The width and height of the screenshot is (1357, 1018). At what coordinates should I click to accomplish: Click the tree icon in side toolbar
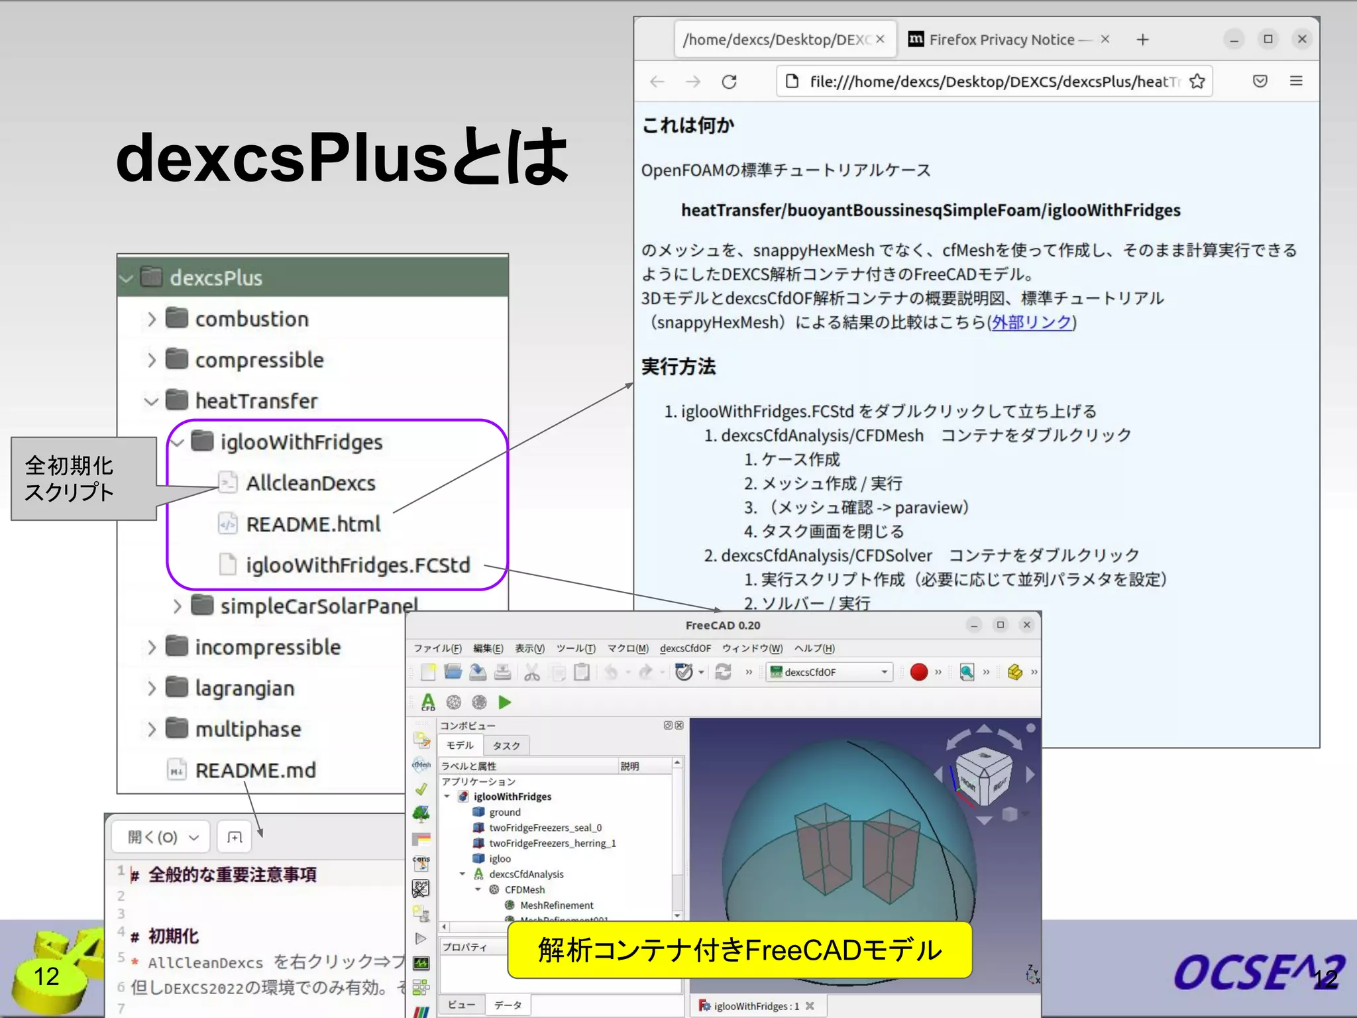(x=421, y=814)
